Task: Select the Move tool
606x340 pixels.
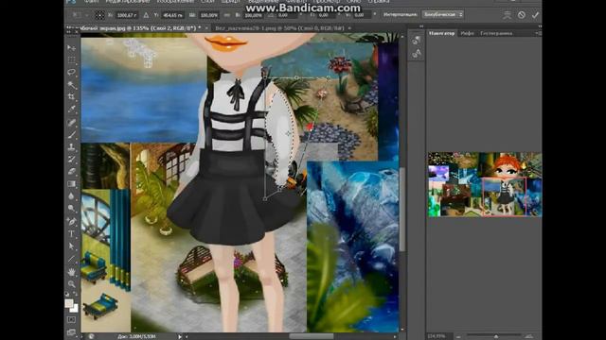Action: [x=72, y=48]
